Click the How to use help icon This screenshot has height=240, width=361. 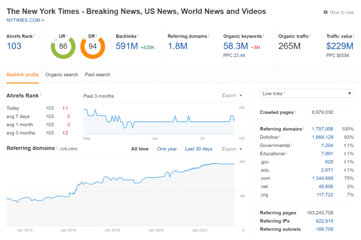(325, 12)
